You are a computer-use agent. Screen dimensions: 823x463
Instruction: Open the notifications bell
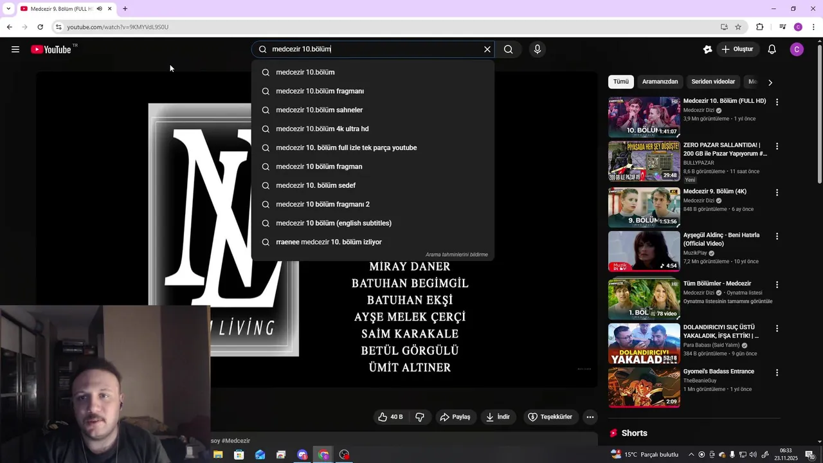772,50
